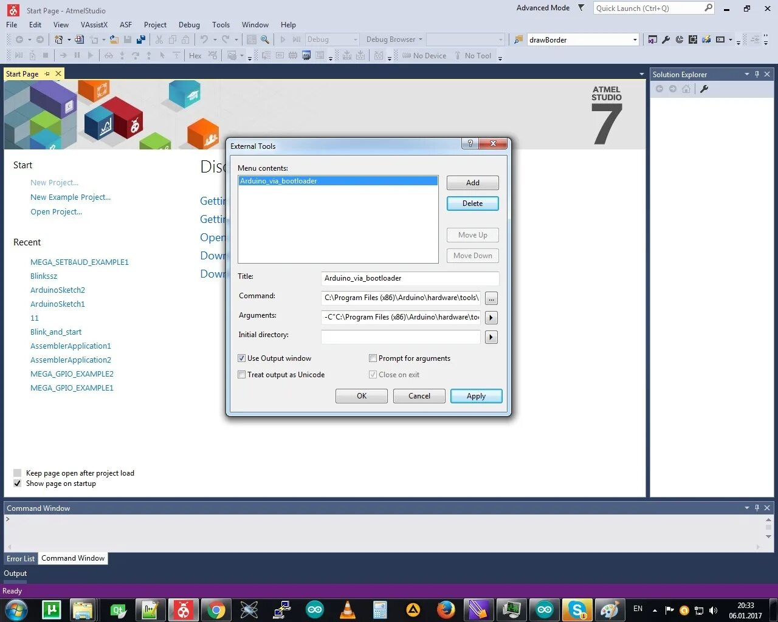
Task: Click the Quick Launch search box
Action: [653, 8]
